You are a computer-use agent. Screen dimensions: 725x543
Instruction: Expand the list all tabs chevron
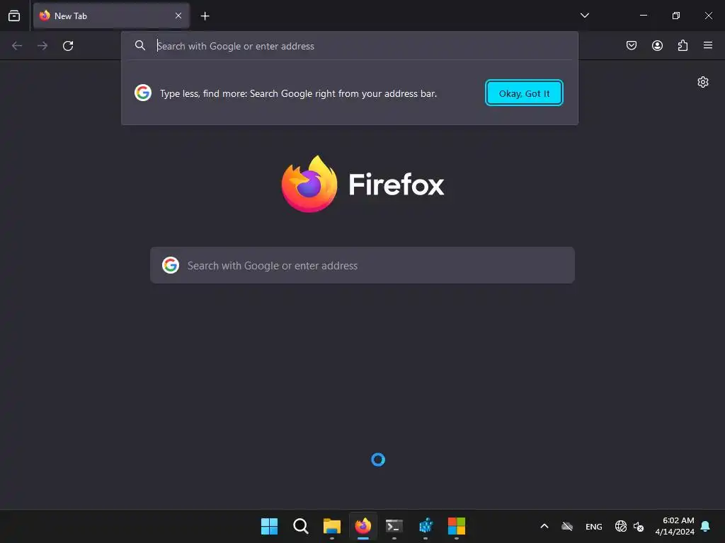pos(584,16)
